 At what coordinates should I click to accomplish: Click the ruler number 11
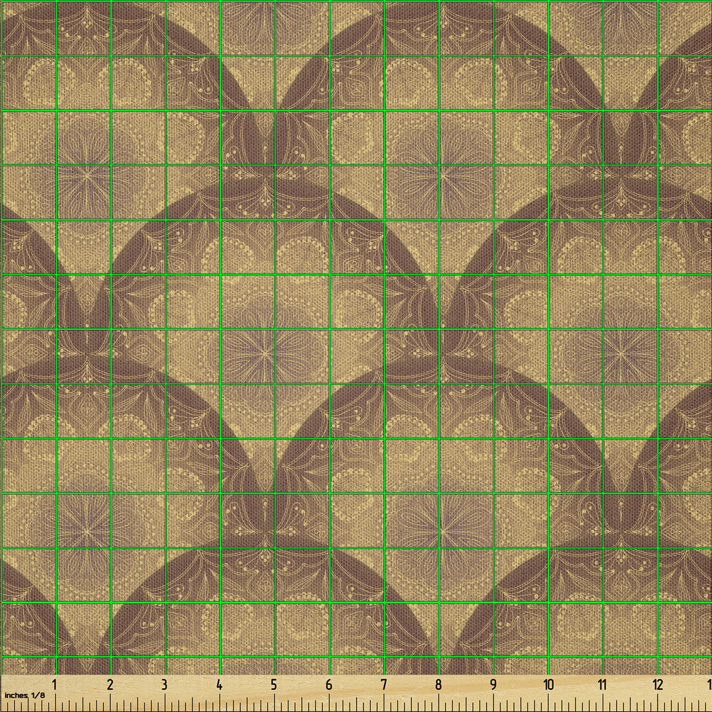pyautogui.click(x=602, y=685)
